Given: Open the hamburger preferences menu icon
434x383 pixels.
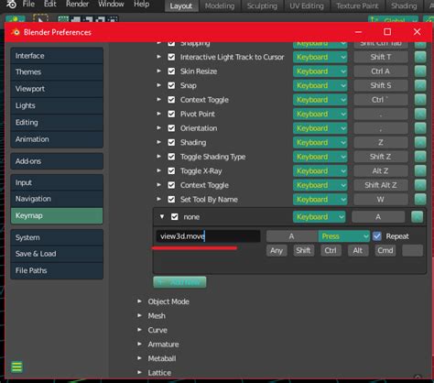Looking at the screenshot, I should coord(16,367).
